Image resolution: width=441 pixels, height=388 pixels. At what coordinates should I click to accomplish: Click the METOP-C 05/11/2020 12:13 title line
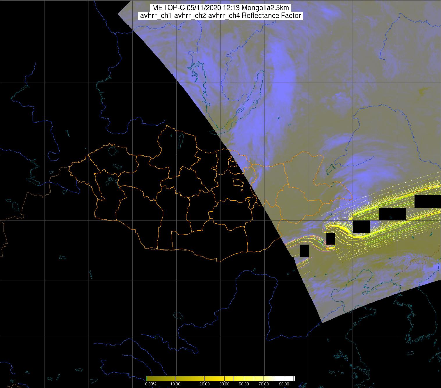[x=221, y=8]
